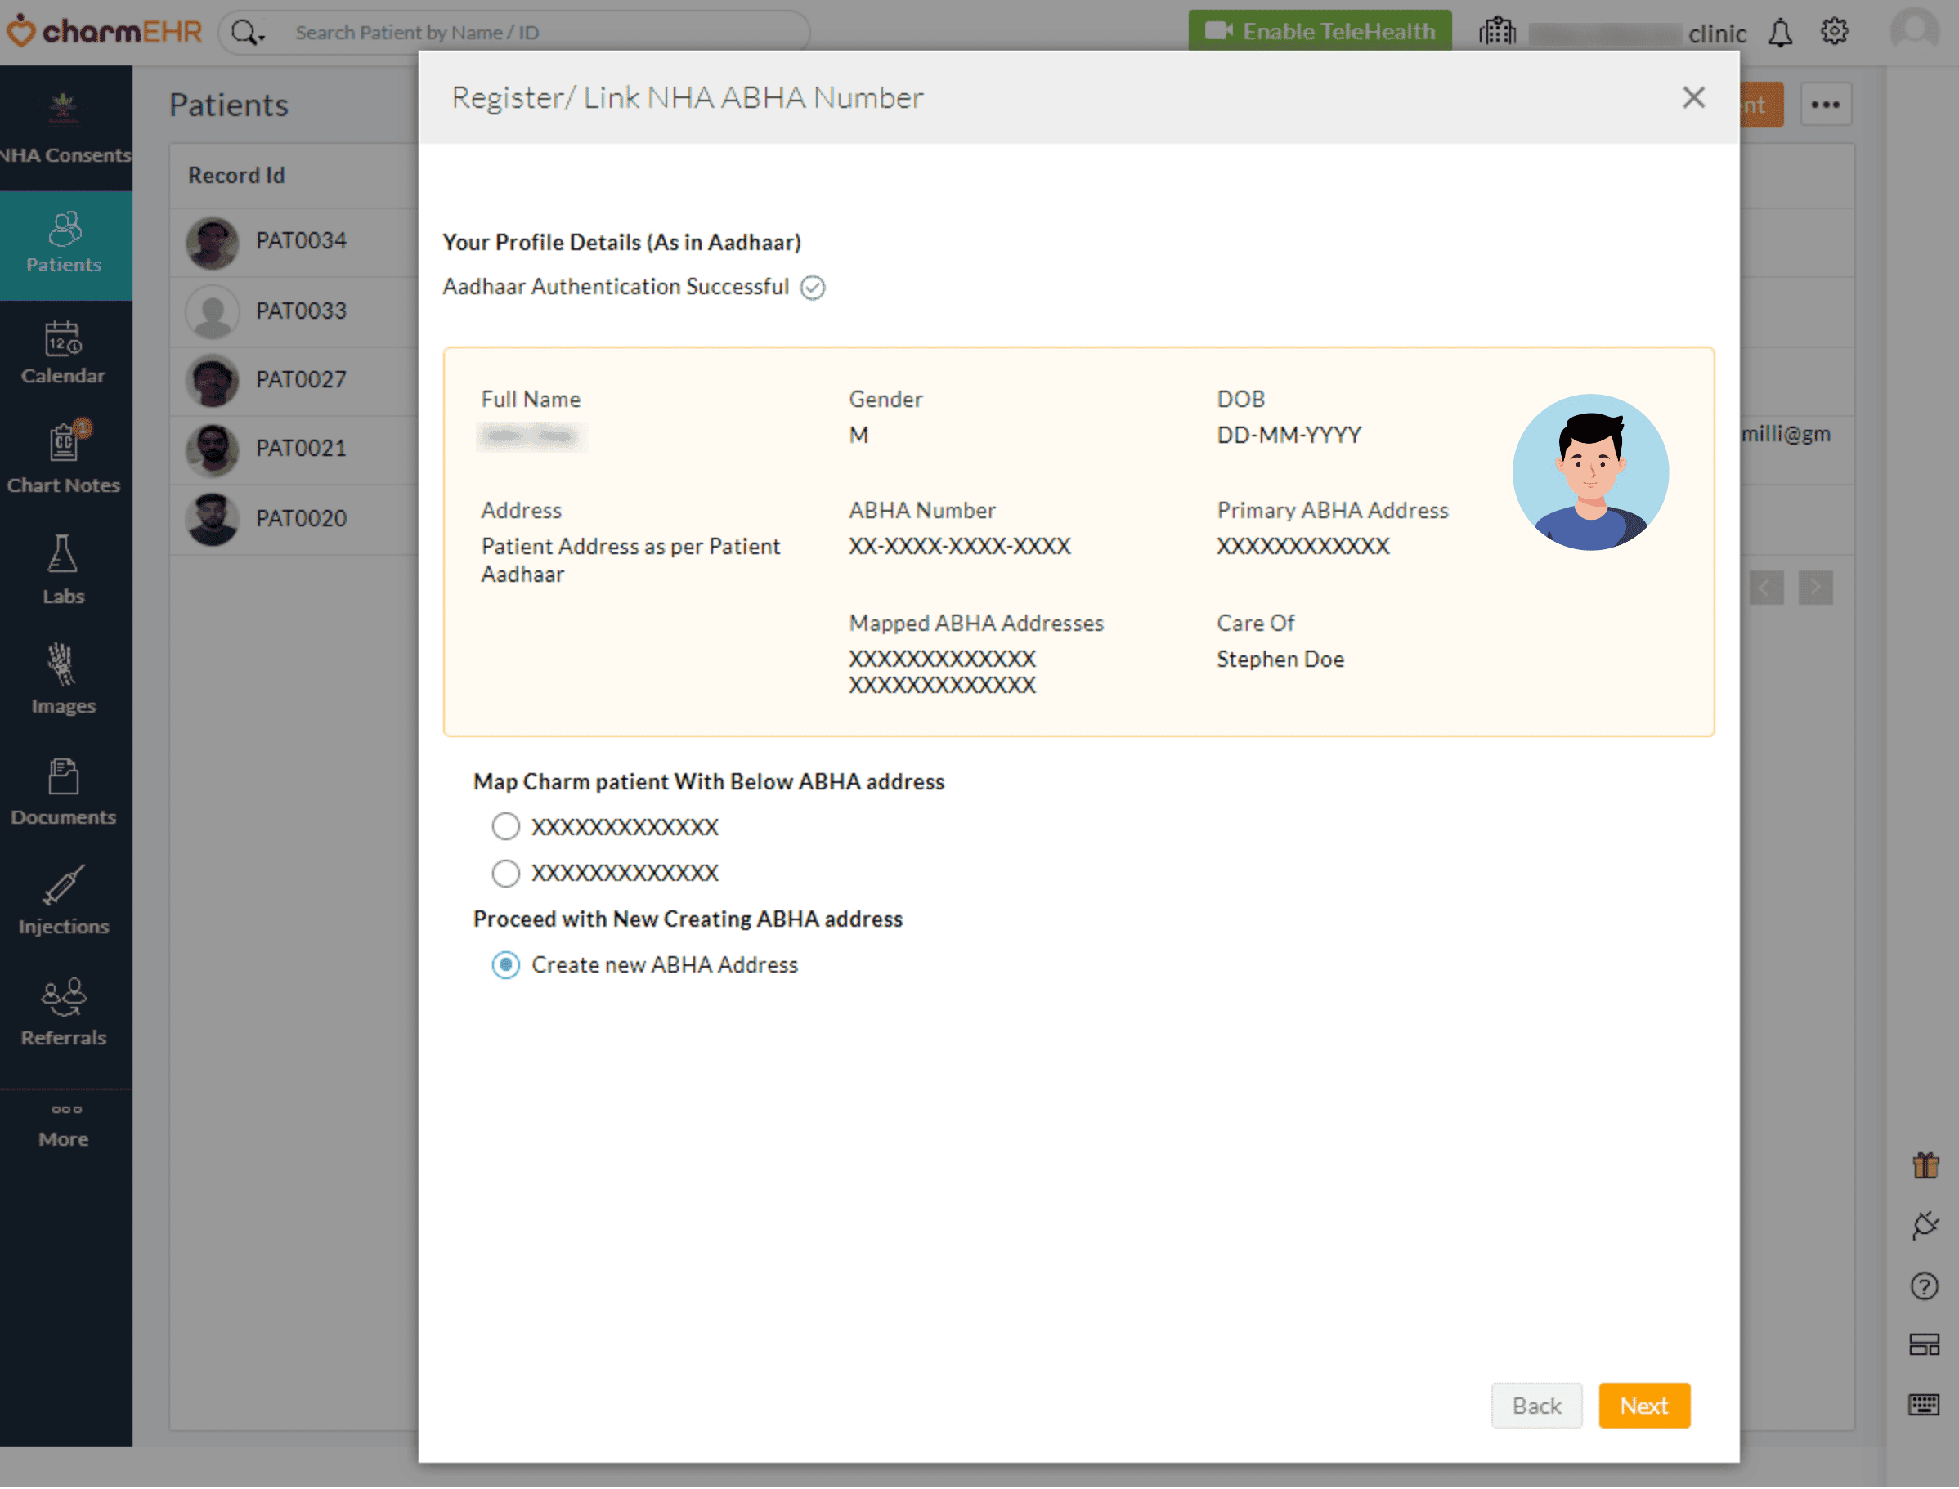
Task: Open the overflow ellipsis menu
Action: [x=1826, y=104]
